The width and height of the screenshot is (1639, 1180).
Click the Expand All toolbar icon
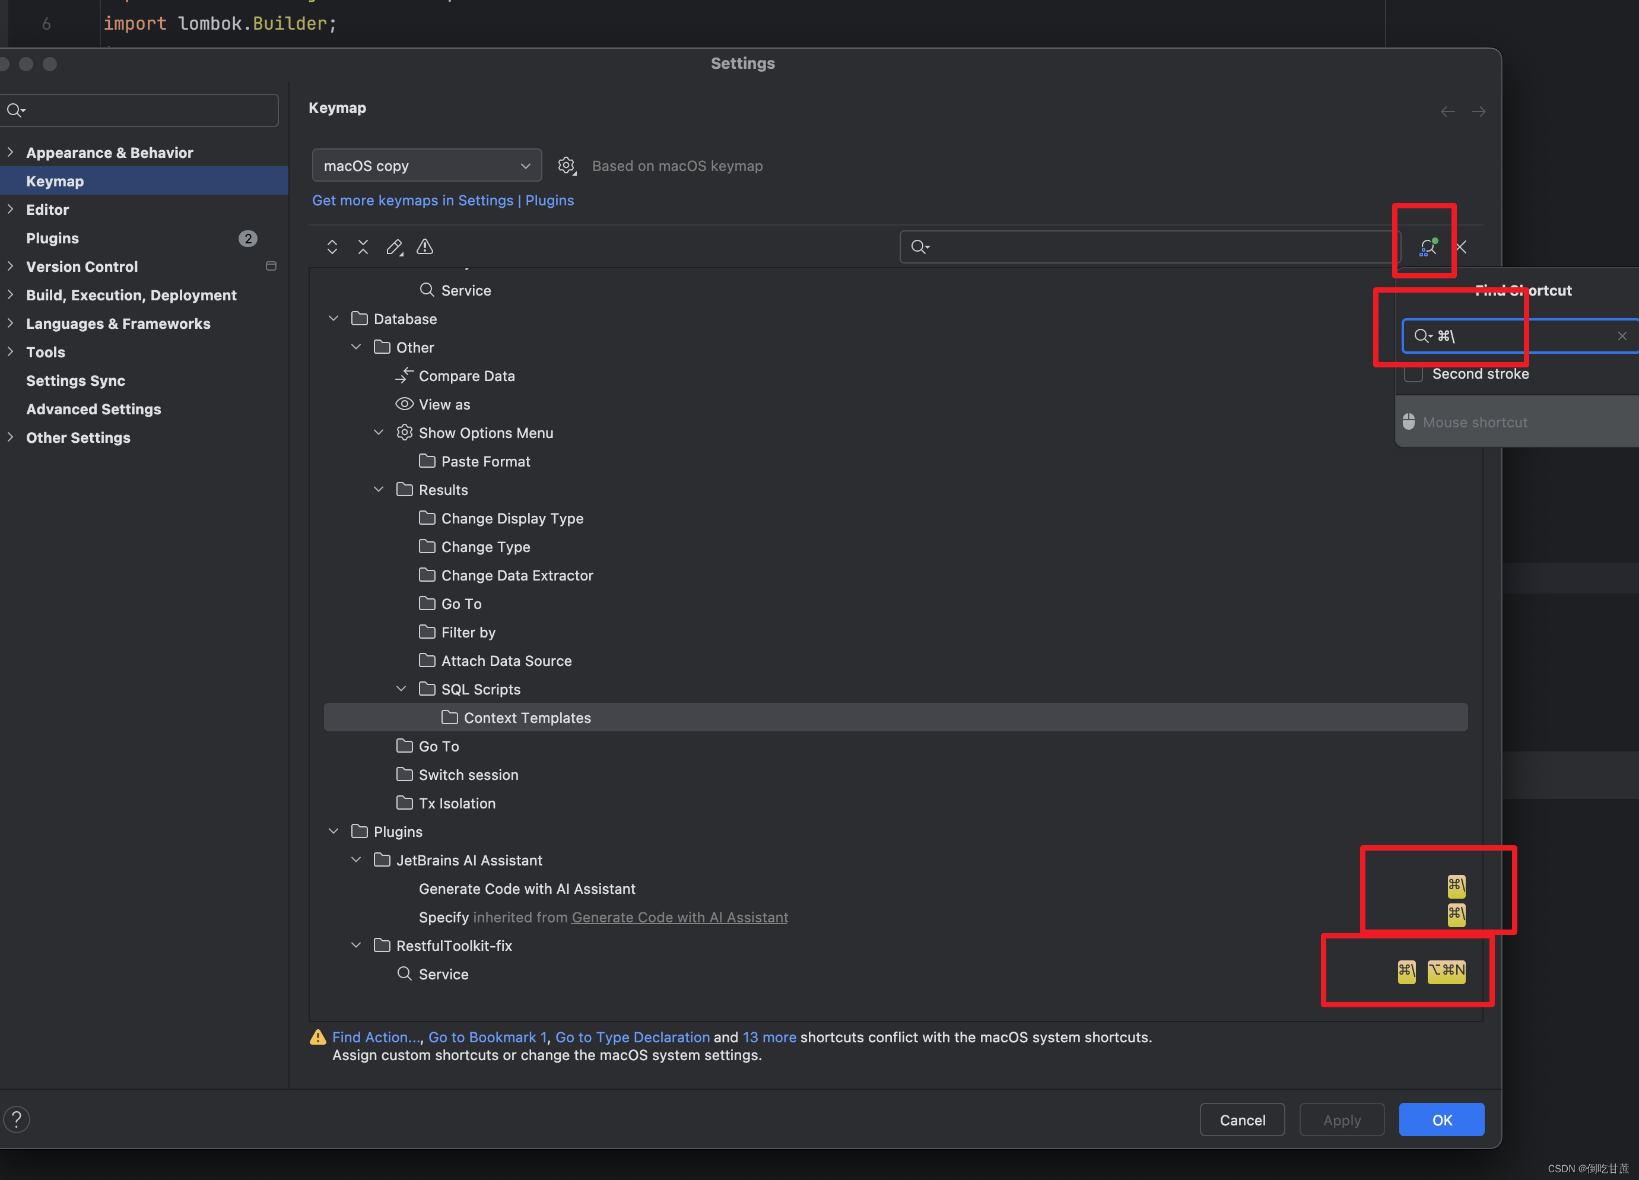(332, 248)
